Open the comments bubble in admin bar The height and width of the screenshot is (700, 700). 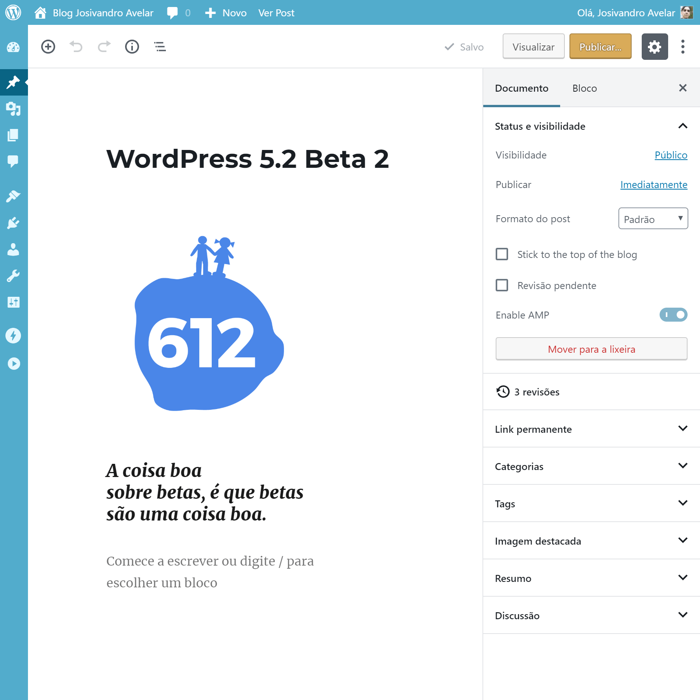tap(172, 13)
